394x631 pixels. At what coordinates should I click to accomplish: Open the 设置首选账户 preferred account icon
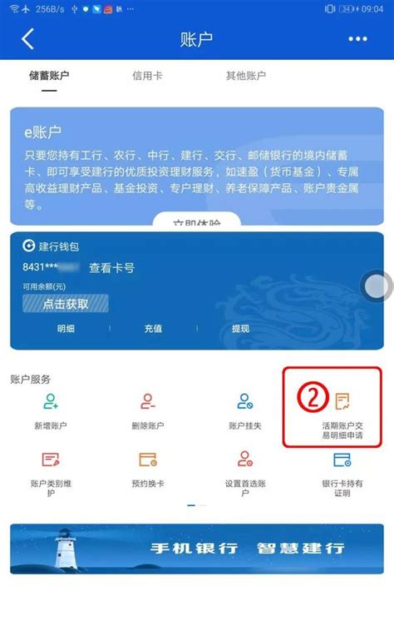pyautogui.click(x=245, y=459)
